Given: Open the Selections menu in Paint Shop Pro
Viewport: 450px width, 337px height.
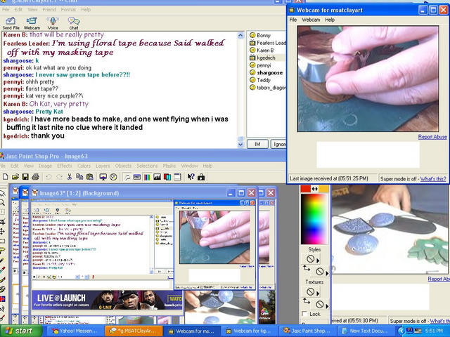Looking at the screenshot, I should tap(147, 166).
